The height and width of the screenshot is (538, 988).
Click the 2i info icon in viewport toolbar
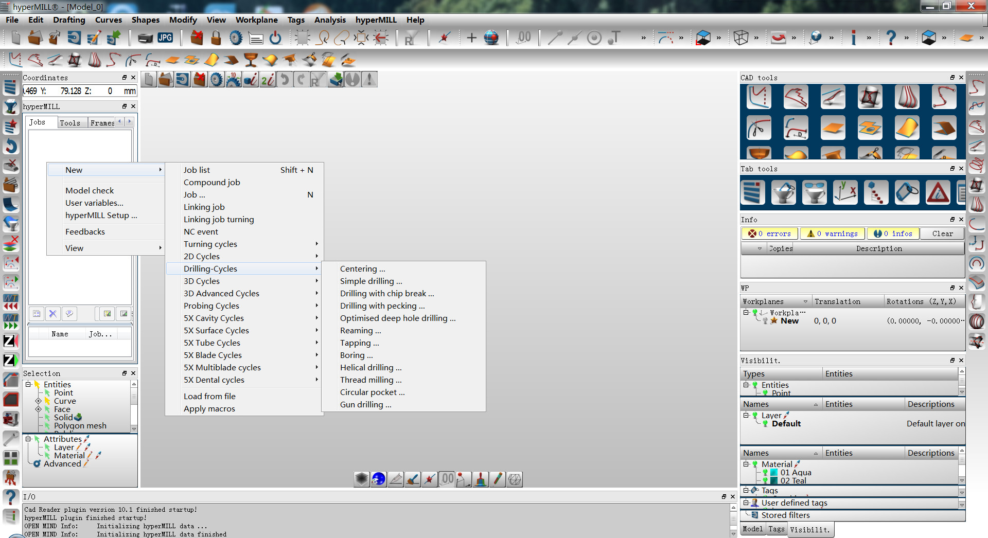(x=268, y=79)
